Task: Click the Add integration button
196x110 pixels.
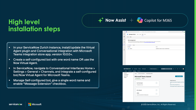Action: [179, 76]
